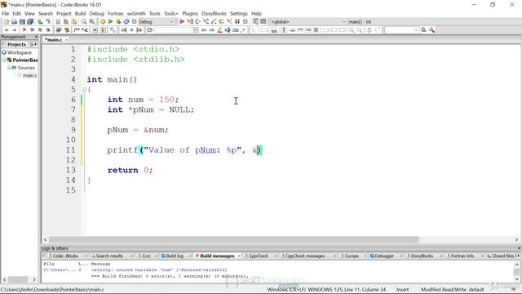The width and height of the screenshot is (522, 294).
Task: Open the Debug menu
Action: [x=97, y=13]
